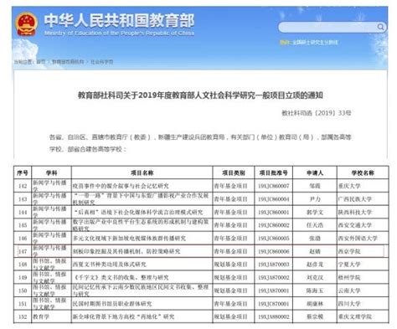Select approval number 19XJA870002
Screen dimensions: 397x329
(x=273, y=277)
